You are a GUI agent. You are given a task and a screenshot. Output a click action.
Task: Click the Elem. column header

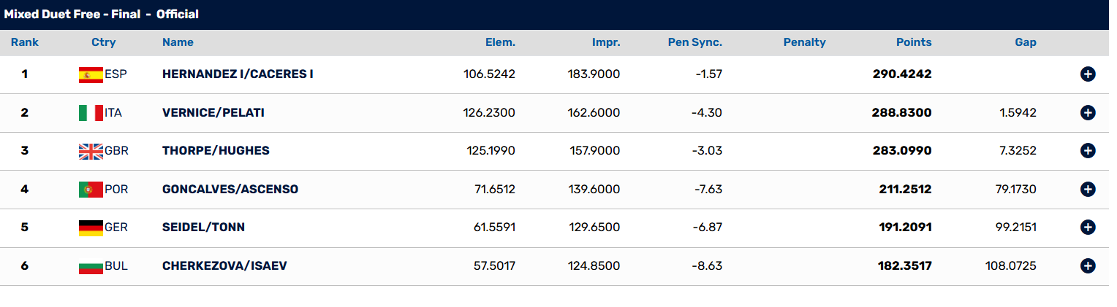click(x=500, y=42)
